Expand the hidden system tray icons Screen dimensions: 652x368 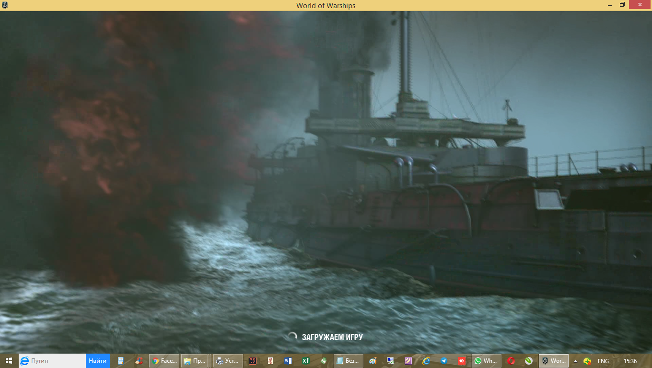(575, 361)
